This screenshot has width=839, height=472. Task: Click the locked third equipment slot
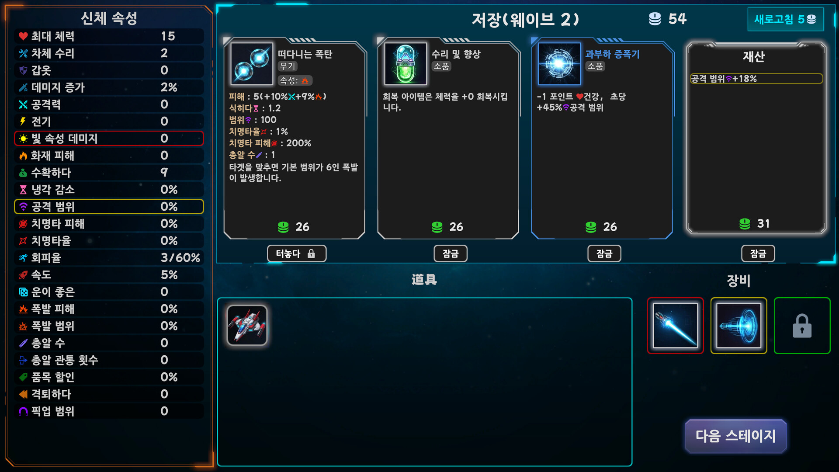click(x=802, y=326)
